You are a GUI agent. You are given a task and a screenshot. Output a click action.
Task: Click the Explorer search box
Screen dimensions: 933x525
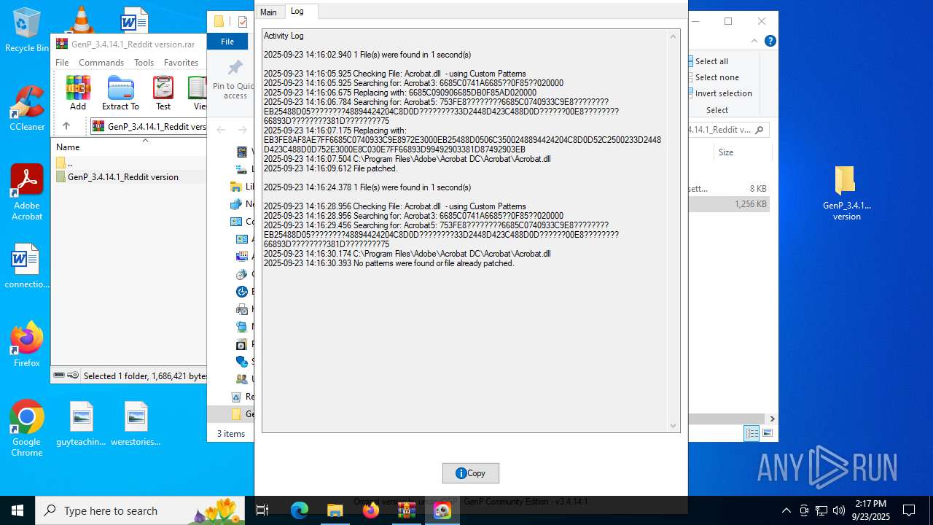[x=727, y=130]
